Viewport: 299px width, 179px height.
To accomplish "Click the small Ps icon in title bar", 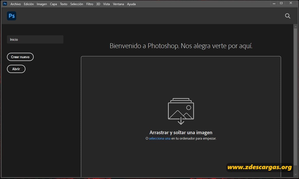I will point(5,4).
